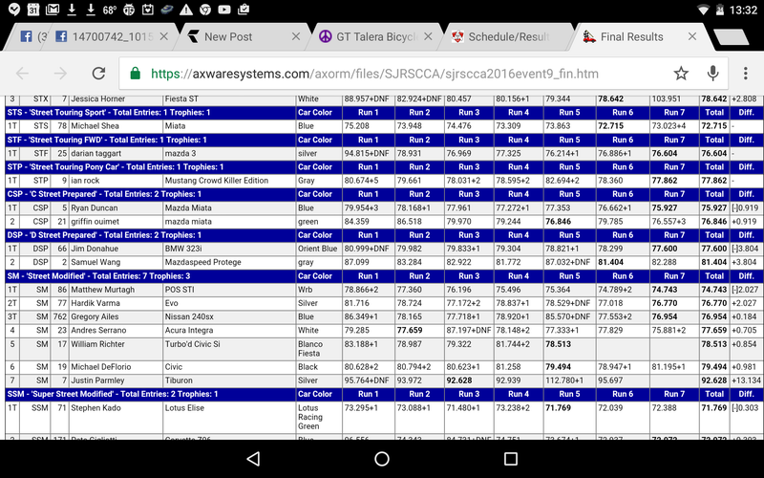Select the 'STP - Street Touring Pony Car' header

click(x=151, y=166)
